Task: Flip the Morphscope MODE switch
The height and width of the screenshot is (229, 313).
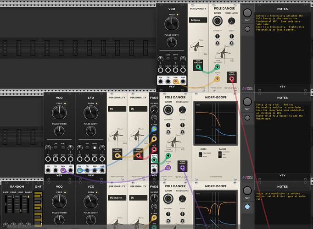Action: (201, 155)
